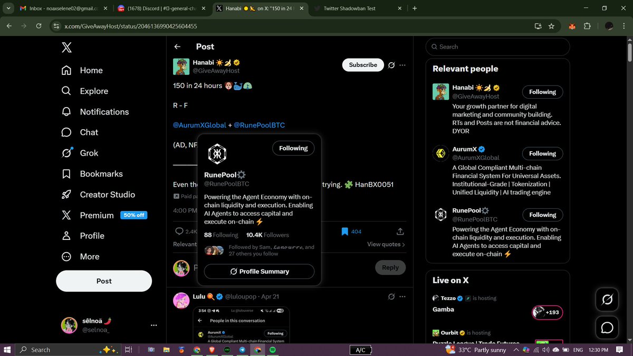Viewport: 633px width, 356px height.
Task: Click the X logo in the sidebar
Action: pos(66,48)
